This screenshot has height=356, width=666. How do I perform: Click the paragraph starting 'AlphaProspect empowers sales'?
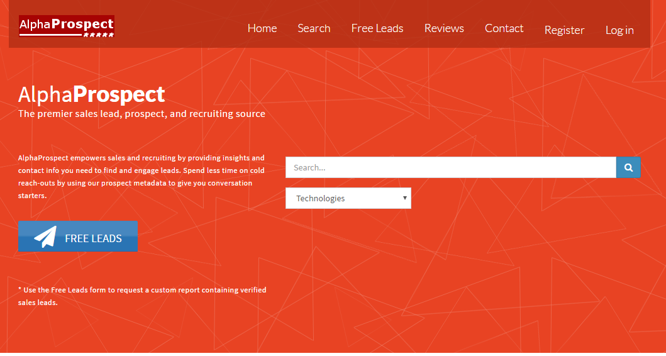(142, 177)
